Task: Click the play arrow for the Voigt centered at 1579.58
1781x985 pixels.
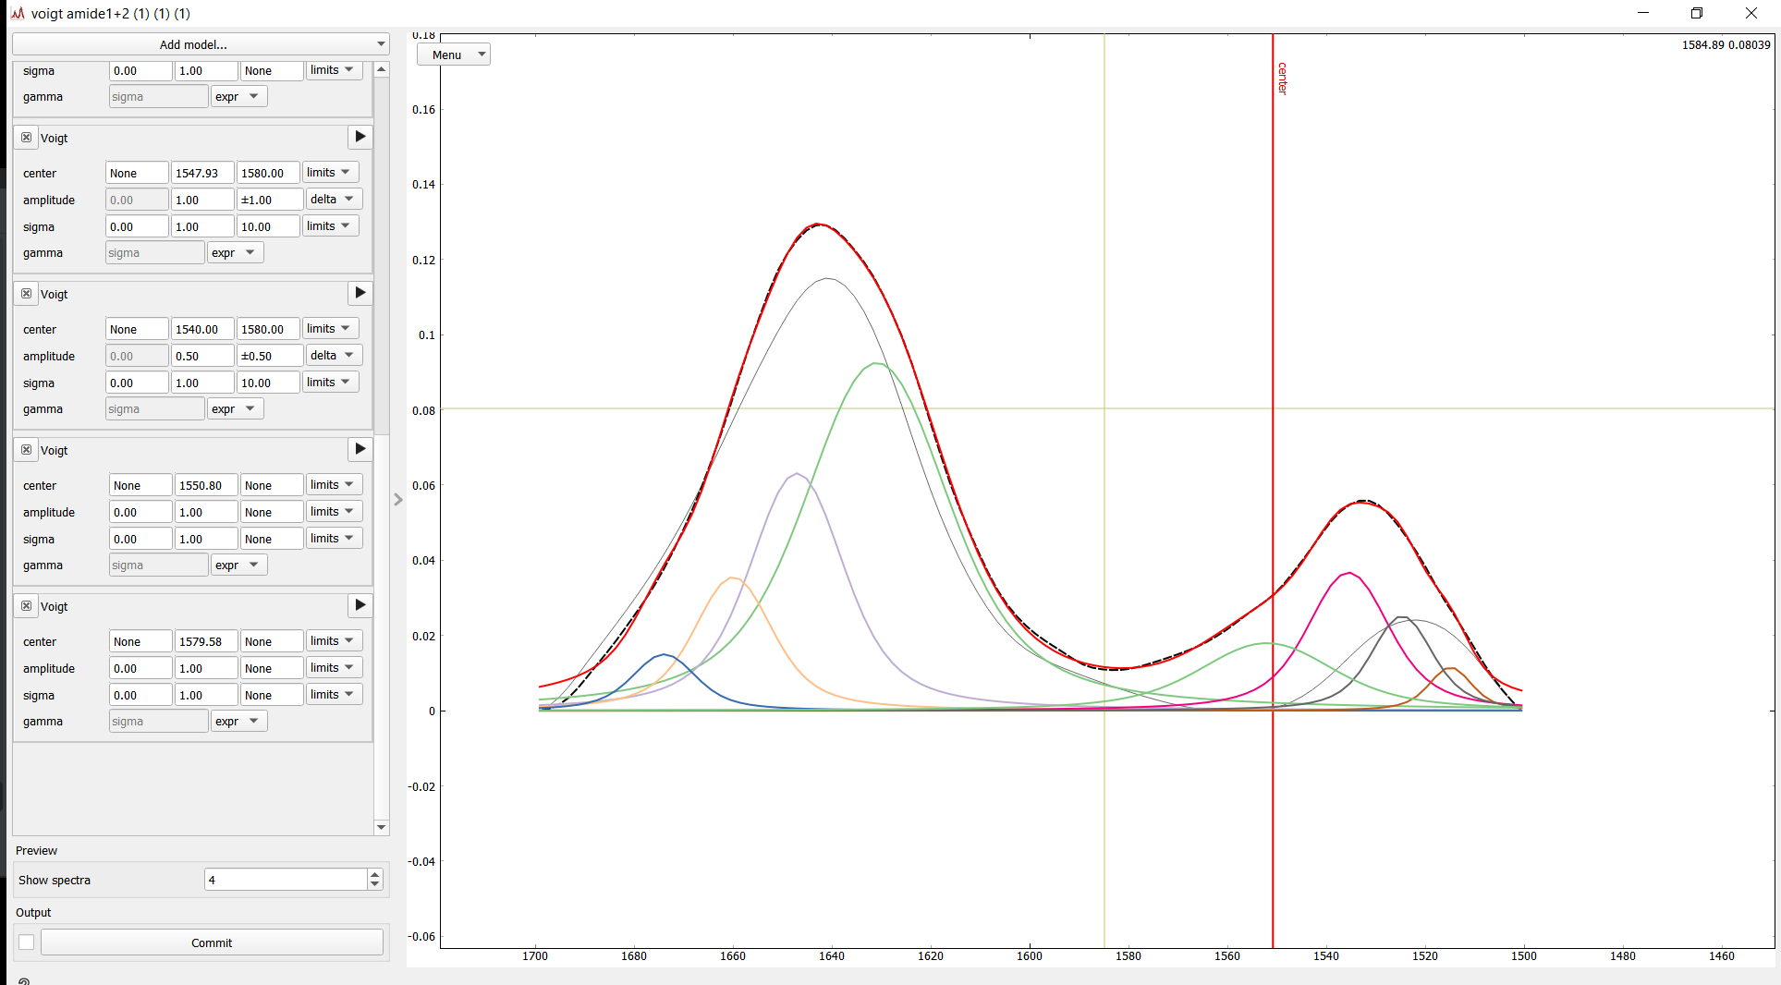Action: pyautogui.click(x=360, y=605)
